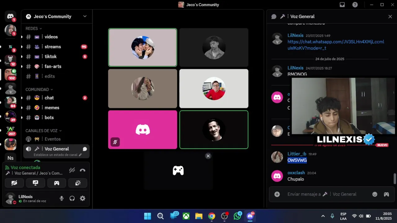Open Windows taskbar search

coord(160,216)
